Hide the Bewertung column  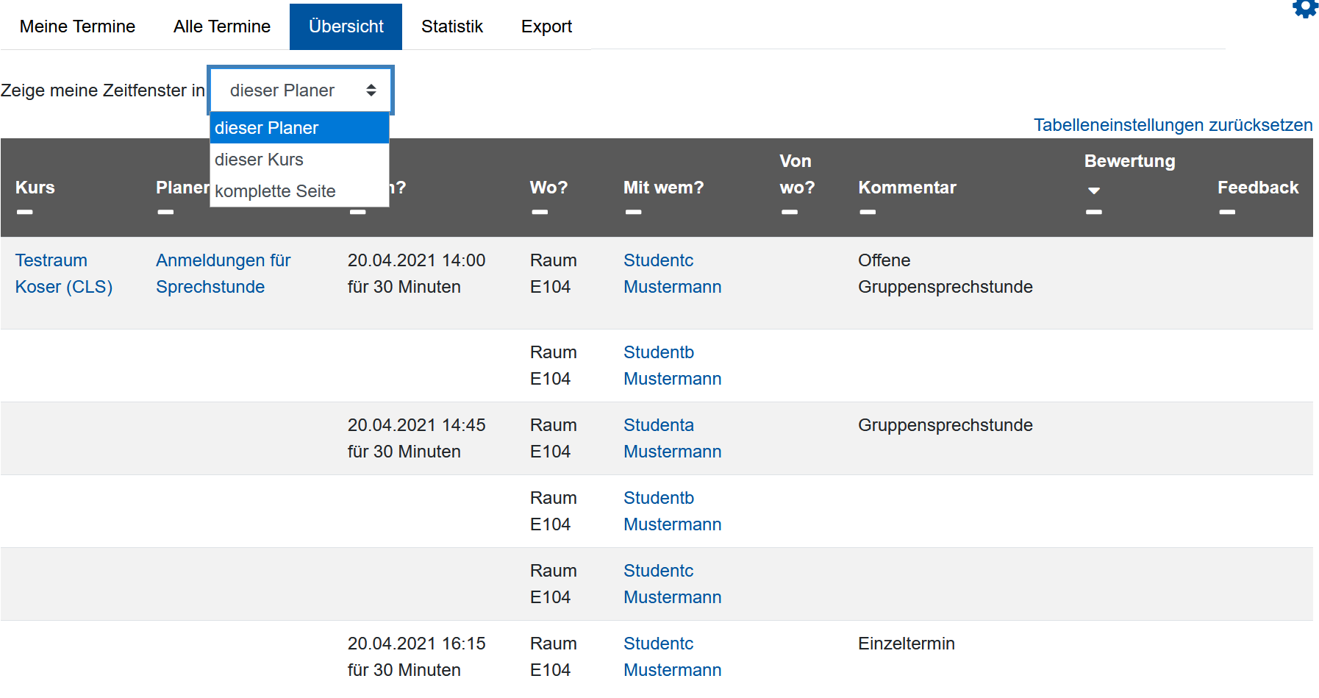[1094, 213]
